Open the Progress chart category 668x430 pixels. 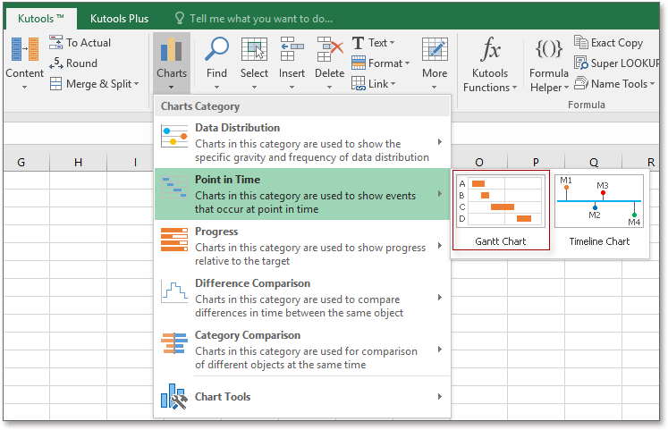[x=302, y=246]
